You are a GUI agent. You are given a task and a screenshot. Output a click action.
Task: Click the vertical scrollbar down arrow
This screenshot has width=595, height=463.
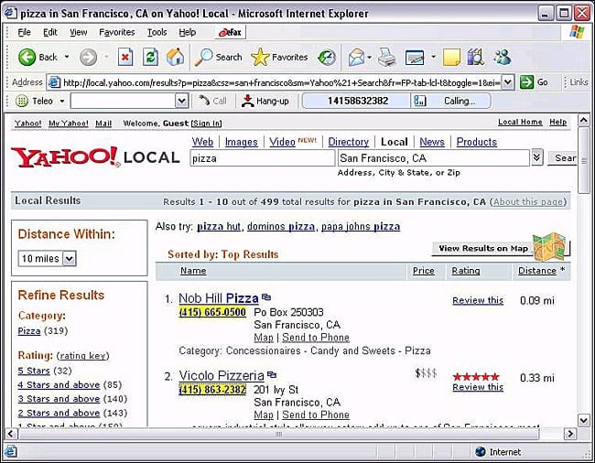pyautogui.click(x=583, y=420)
